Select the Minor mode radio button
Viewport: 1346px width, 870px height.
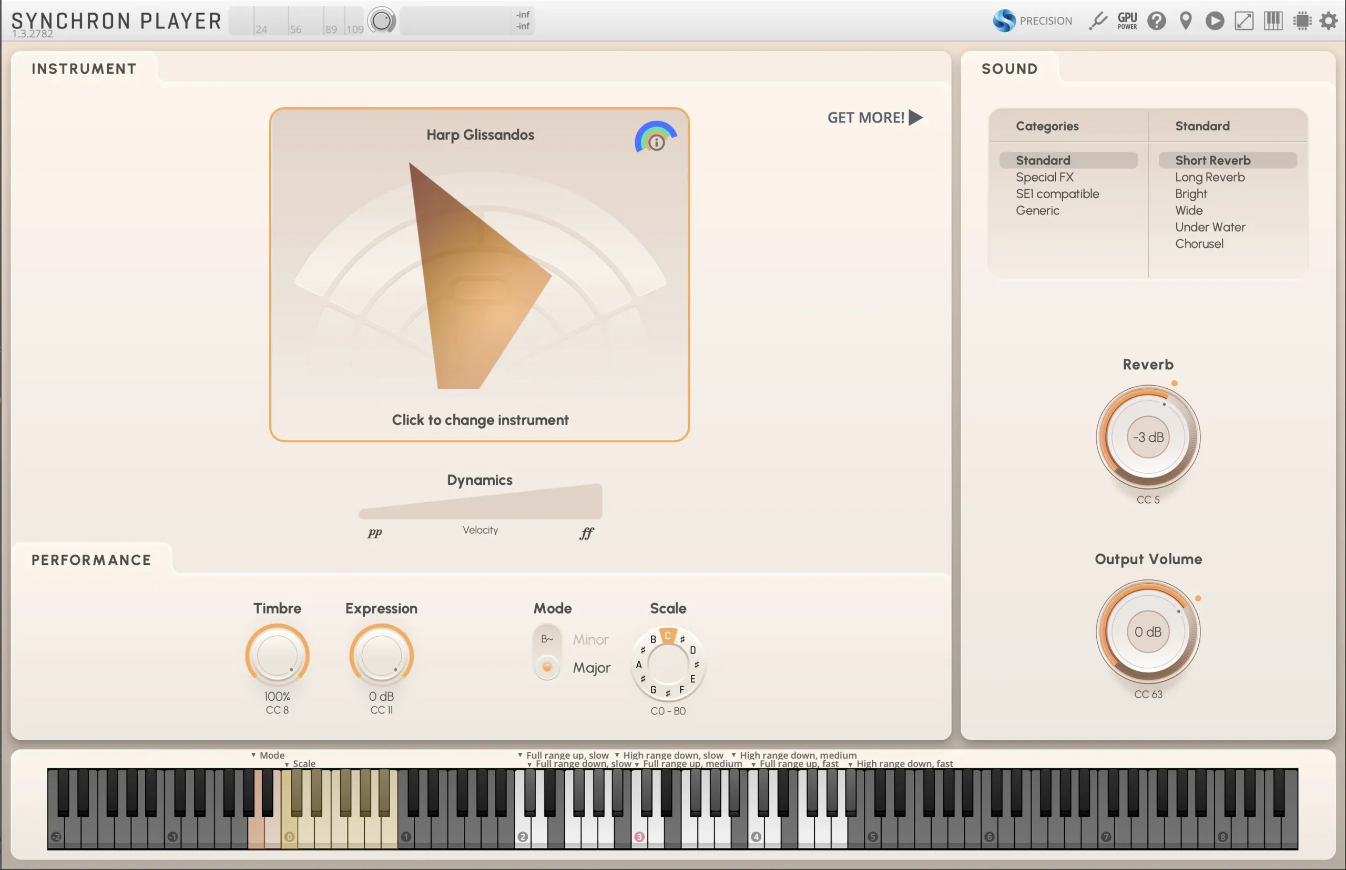(547, 639)
